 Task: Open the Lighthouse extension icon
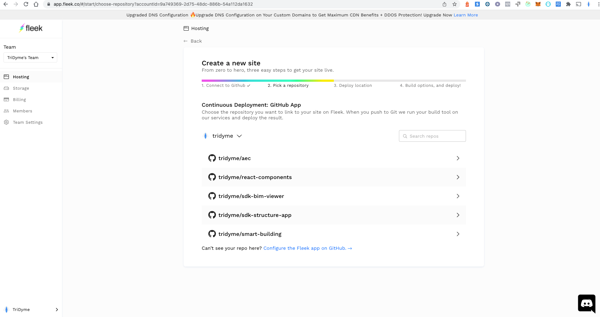[x=467, y=4]
